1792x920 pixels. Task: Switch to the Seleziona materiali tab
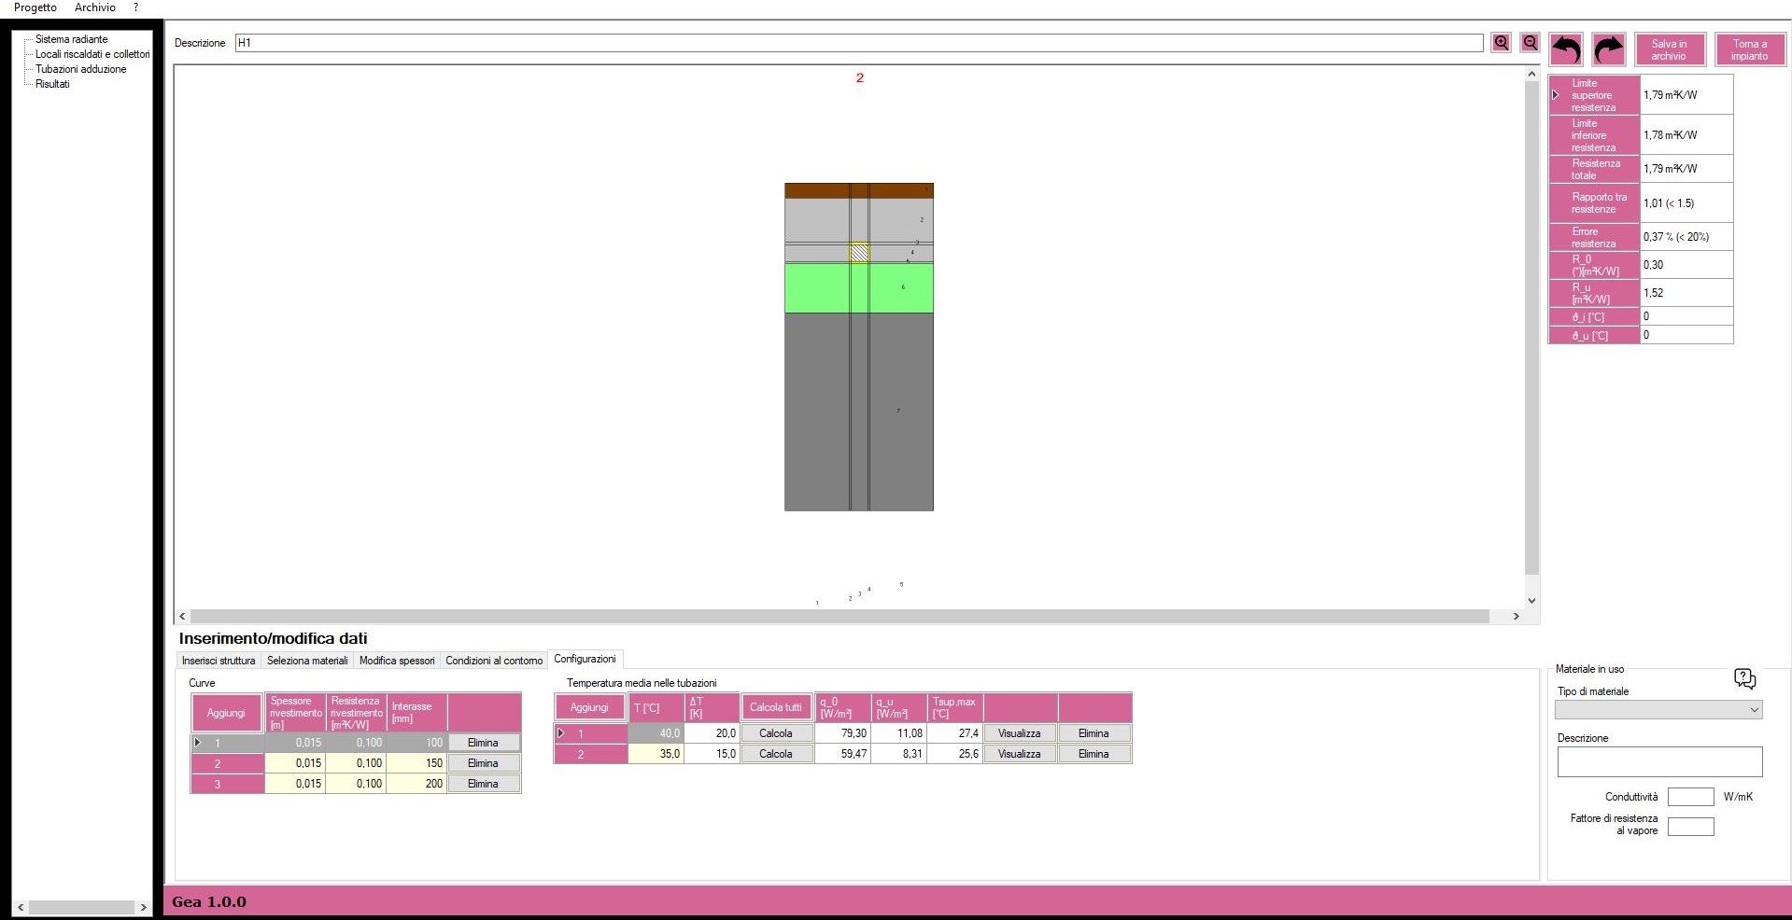[x=307, y=661]
